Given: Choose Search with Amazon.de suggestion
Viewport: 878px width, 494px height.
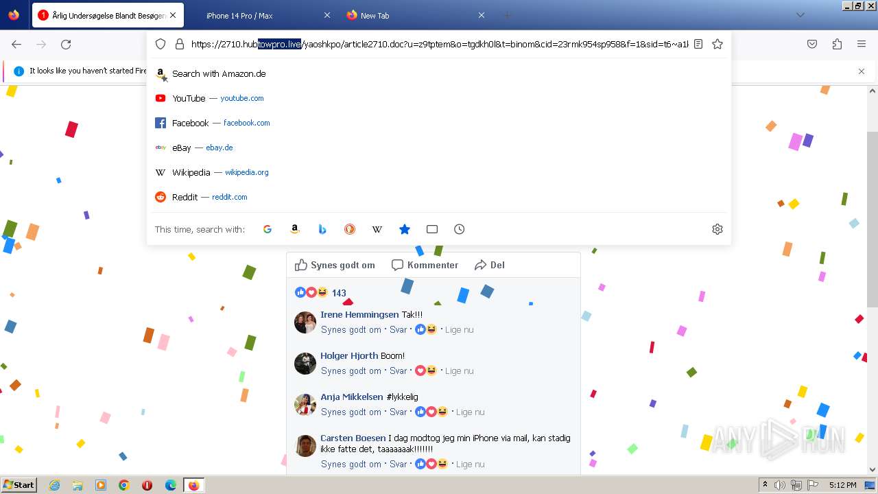Looking at the screenshot, I should (439, 73).
